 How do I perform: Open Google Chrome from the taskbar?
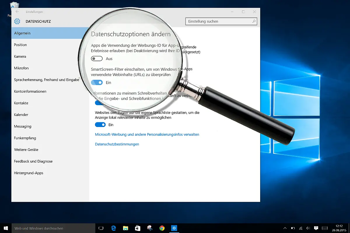point(162,228)
